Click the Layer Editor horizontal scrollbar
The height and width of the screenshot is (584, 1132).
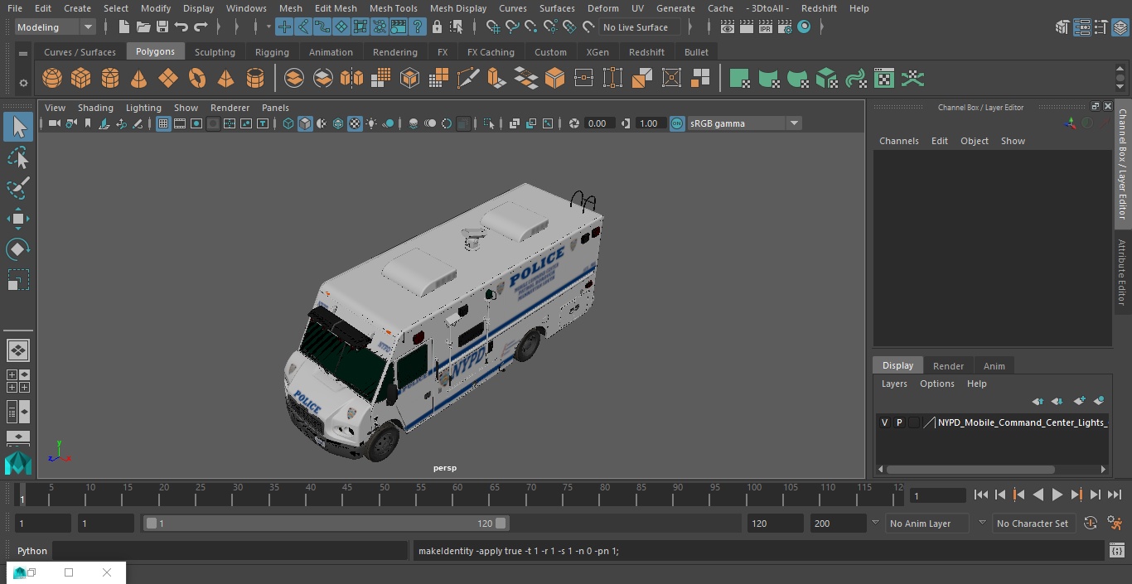click(971, 469)
